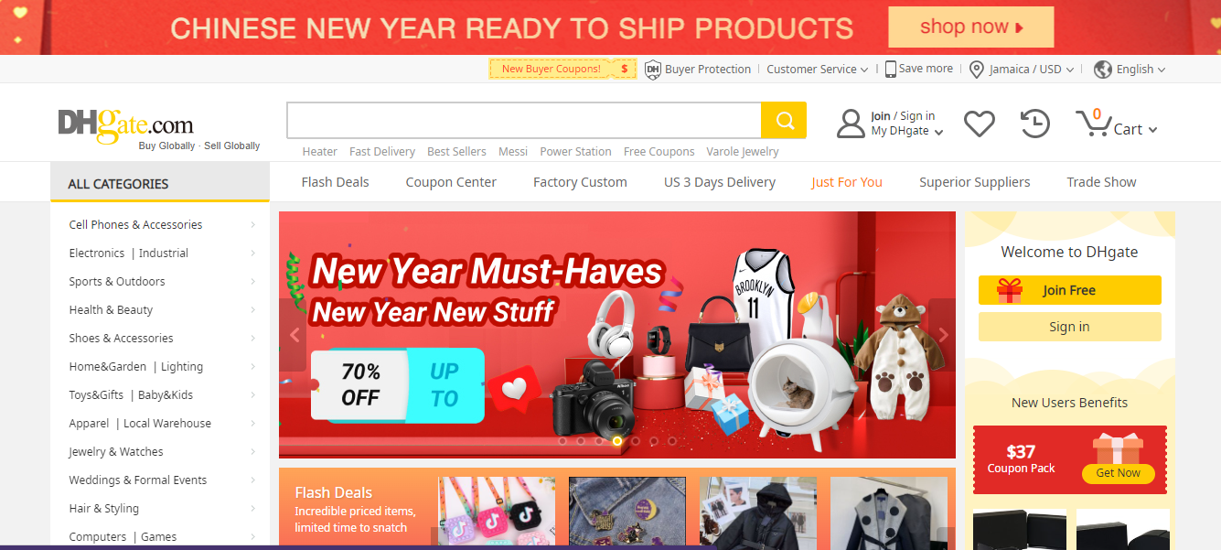Viewport: 1221px width, 550px height.
Task: Select the highlighted carousel slide dot
Action: [617, 441]
